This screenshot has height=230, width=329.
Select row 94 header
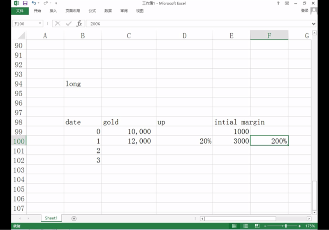19,84
